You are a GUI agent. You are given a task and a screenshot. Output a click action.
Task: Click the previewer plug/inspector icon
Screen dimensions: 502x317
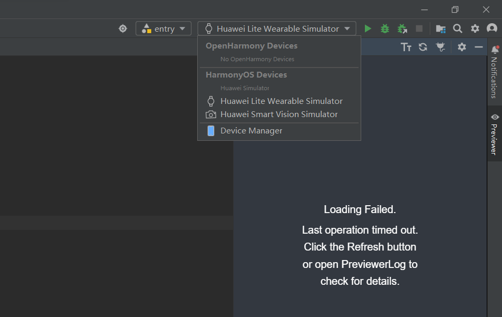tap(440, 47)
